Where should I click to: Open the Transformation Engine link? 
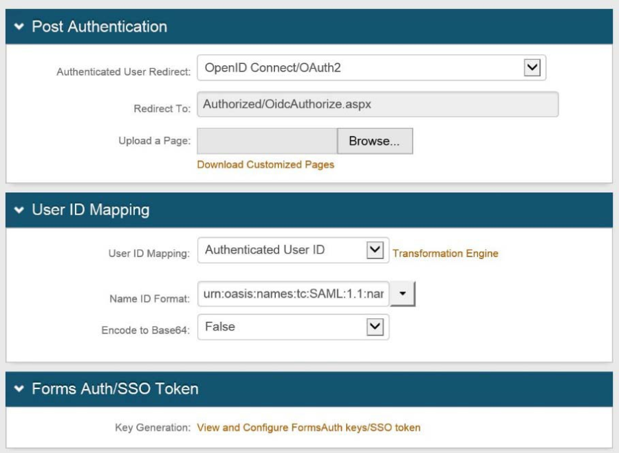445,254
